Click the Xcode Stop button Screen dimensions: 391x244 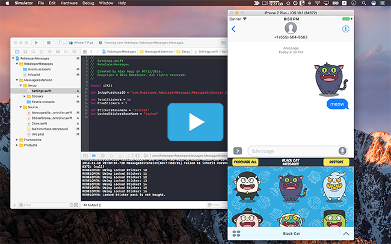pyautogui.click(x=49, y=43)
